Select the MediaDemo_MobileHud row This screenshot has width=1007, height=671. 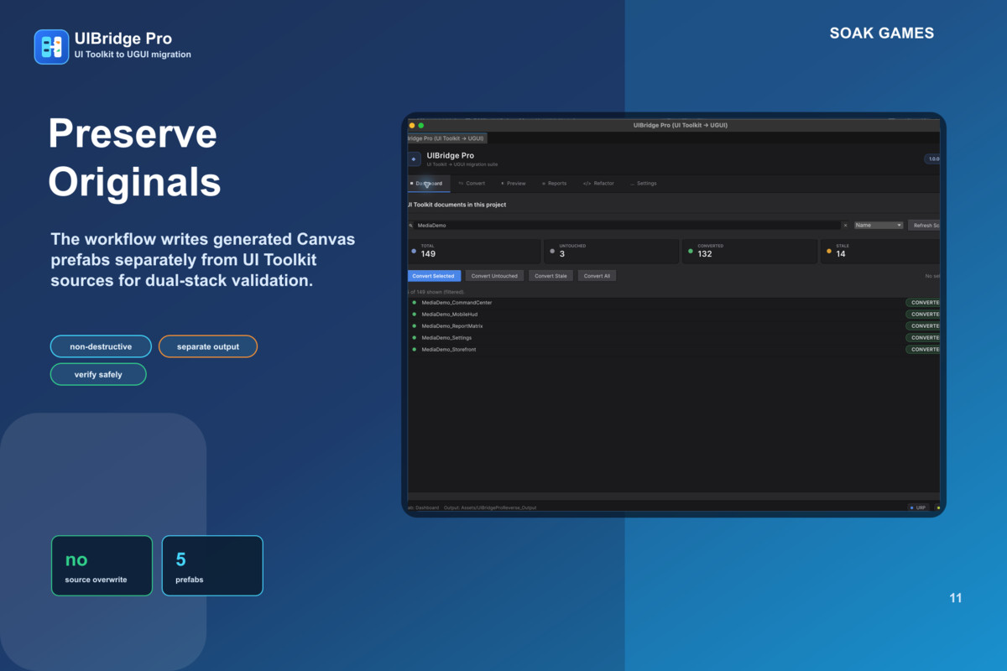(674, 315)
